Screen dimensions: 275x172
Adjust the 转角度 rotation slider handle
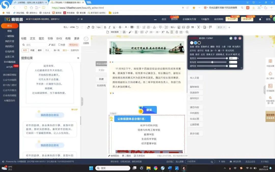212,62
